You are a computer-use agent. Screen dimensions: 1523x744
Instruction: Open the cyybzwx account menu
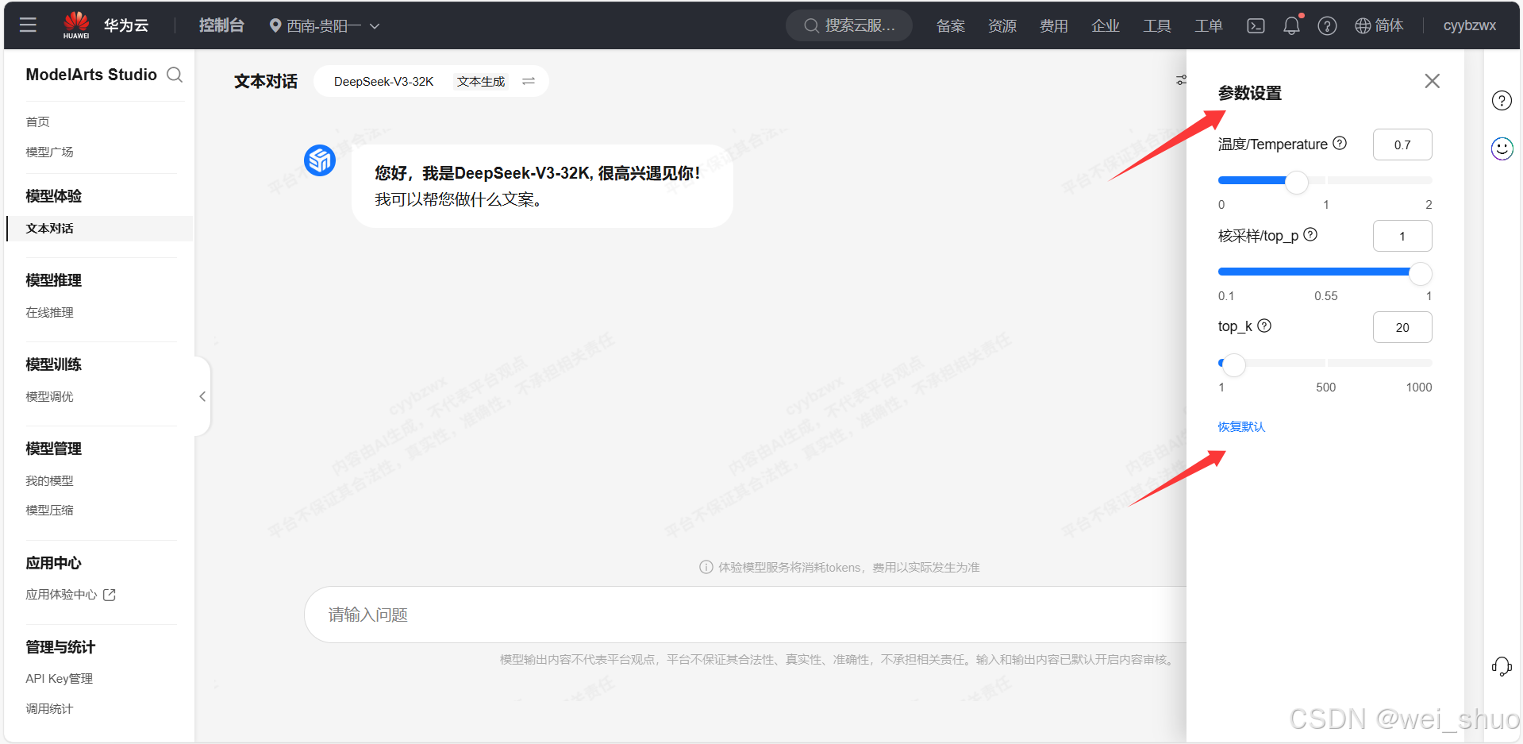[x=1469, y=25]
